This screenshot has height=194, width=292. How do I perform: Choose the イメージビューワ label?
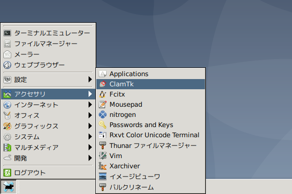[x=135, y=177]
